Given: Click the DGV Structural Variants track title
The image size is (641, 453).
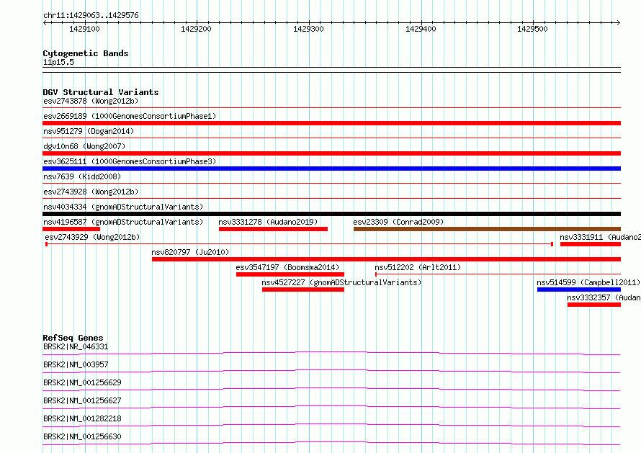Looking at the screenshot, I should tap(101, 92).
